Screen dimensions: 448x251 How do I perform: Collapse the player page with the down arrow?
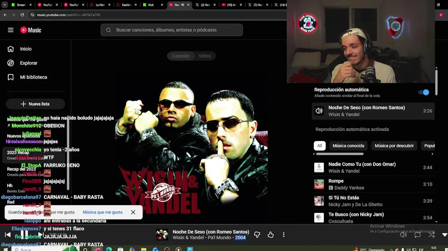445,235
